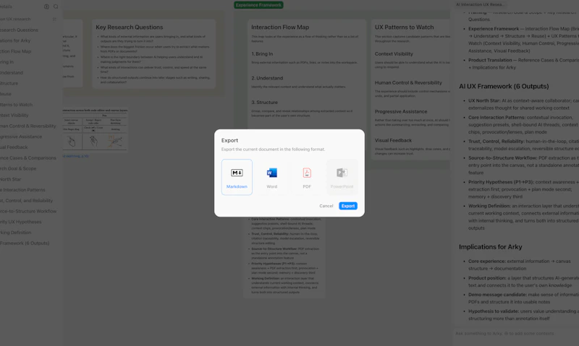Go to Control, and Reliability outline entry
The width and height of the screenshot is (579, 346).
click(27, 201)
